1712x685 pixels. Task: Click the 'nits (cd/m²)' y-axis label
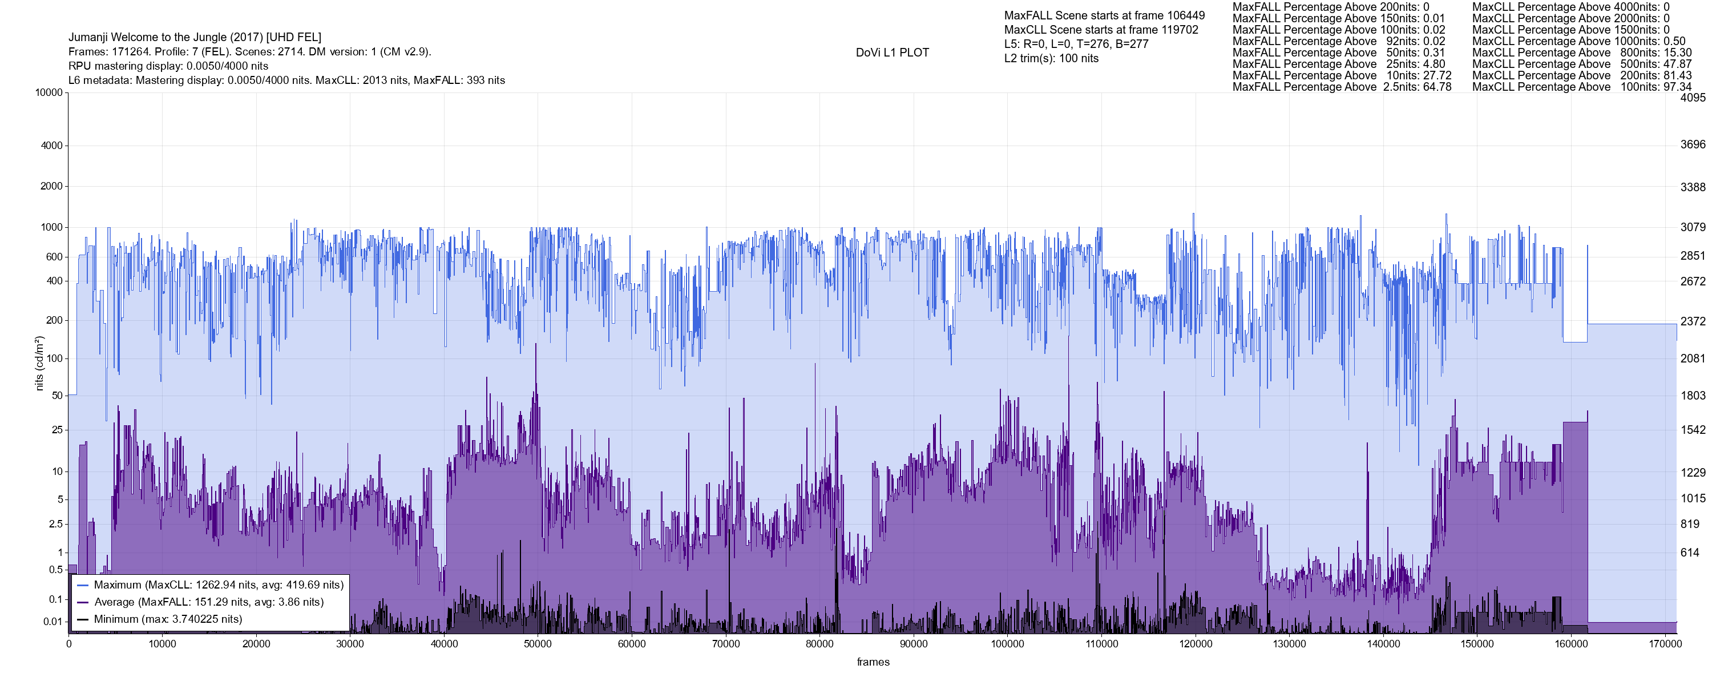click(39, 363)
